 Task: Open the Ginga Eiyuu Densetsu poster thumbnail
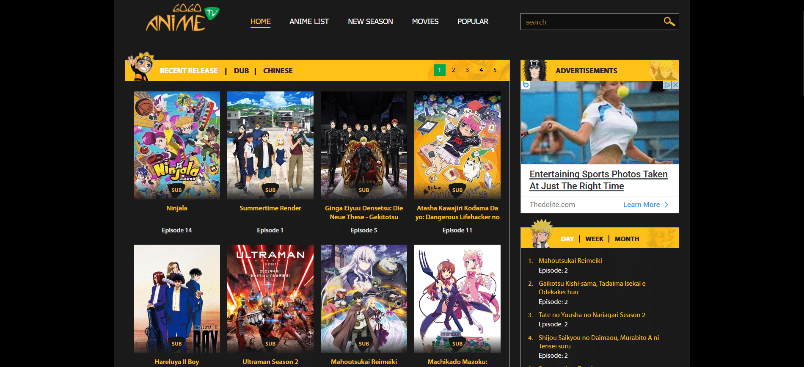pos(364,145)
